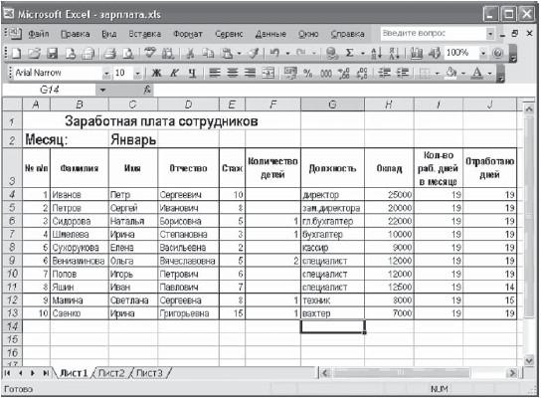Create a new workbook from the toolbar
Image resolution: width=541 pixels, height=398 pixels.
[16, 54]
